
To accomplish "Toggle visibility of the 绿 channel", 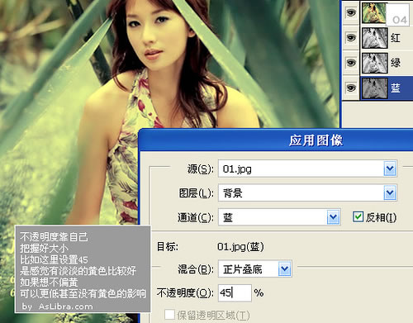I will 351,63.
